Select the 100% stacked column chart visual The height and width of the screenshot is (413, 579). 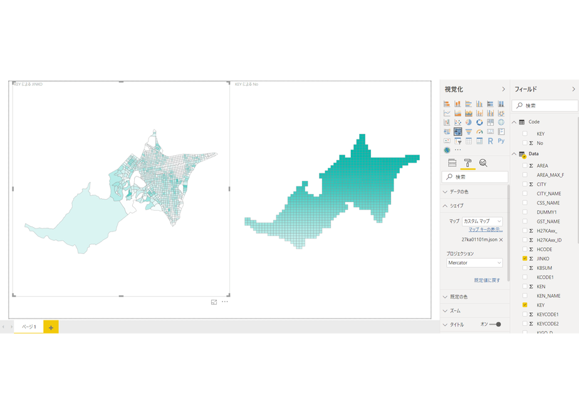tap(501, 104)
